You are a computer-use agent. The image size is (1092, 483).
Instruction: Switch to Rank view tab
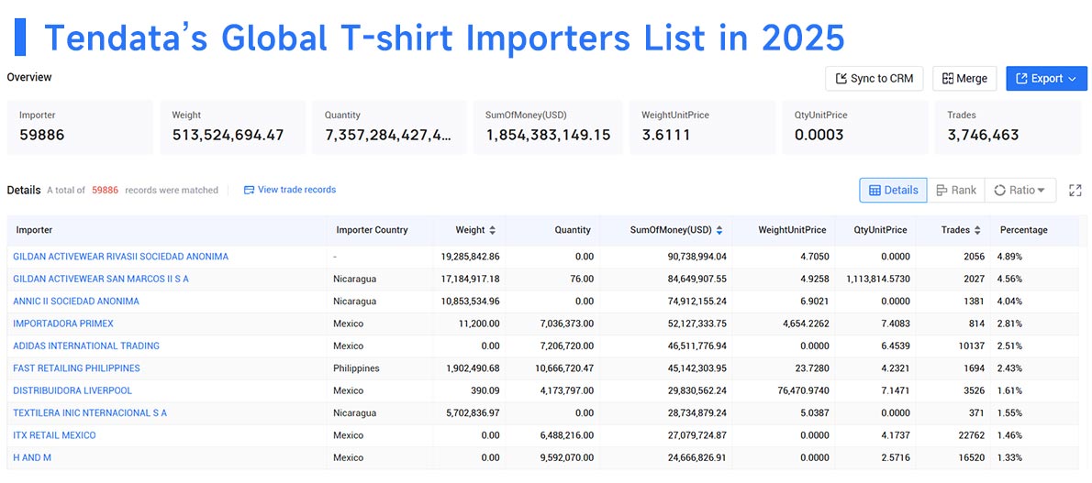(x=955, y=190)
